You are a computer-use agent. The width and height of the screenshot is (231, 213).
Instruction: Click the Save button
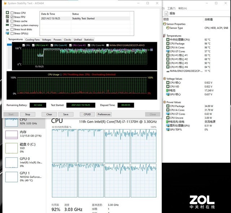pyautogui.click(x=66, y=114)
